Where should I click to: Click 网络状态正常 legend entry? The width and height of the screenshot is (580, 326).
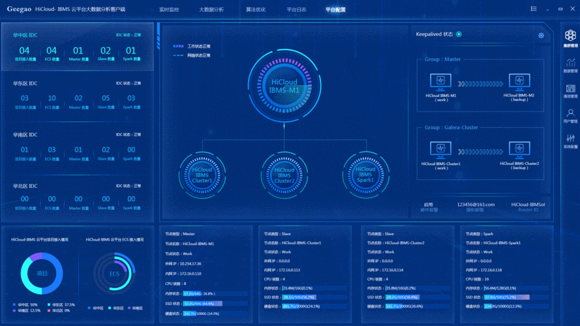pos(192,55)
